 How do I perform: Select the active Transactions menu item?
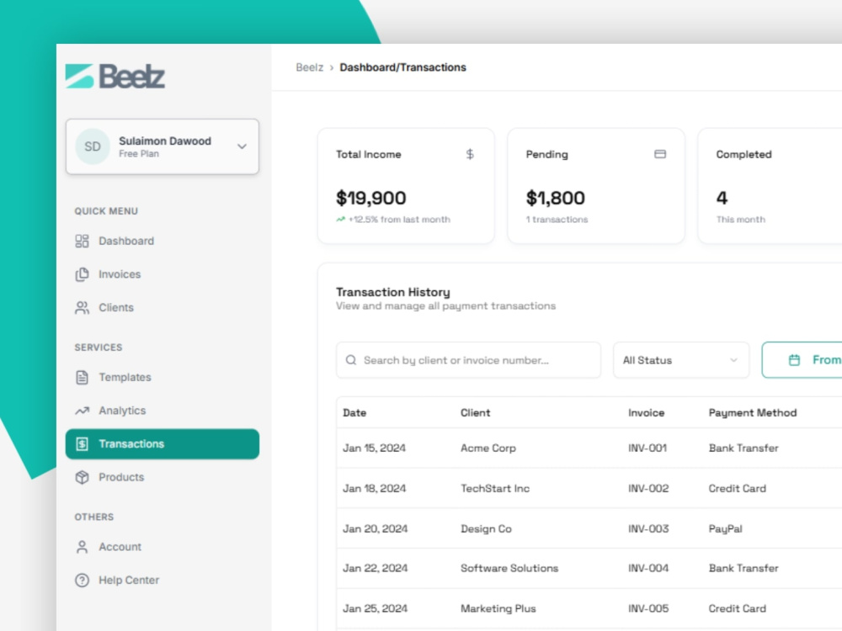click(x=163, y=443)
